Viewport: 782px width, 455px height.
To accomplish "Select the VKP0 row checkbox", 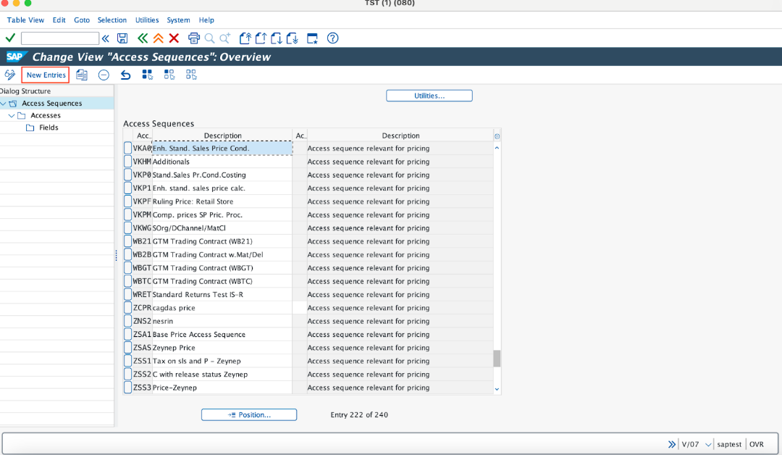I will (x=127, y=175).
